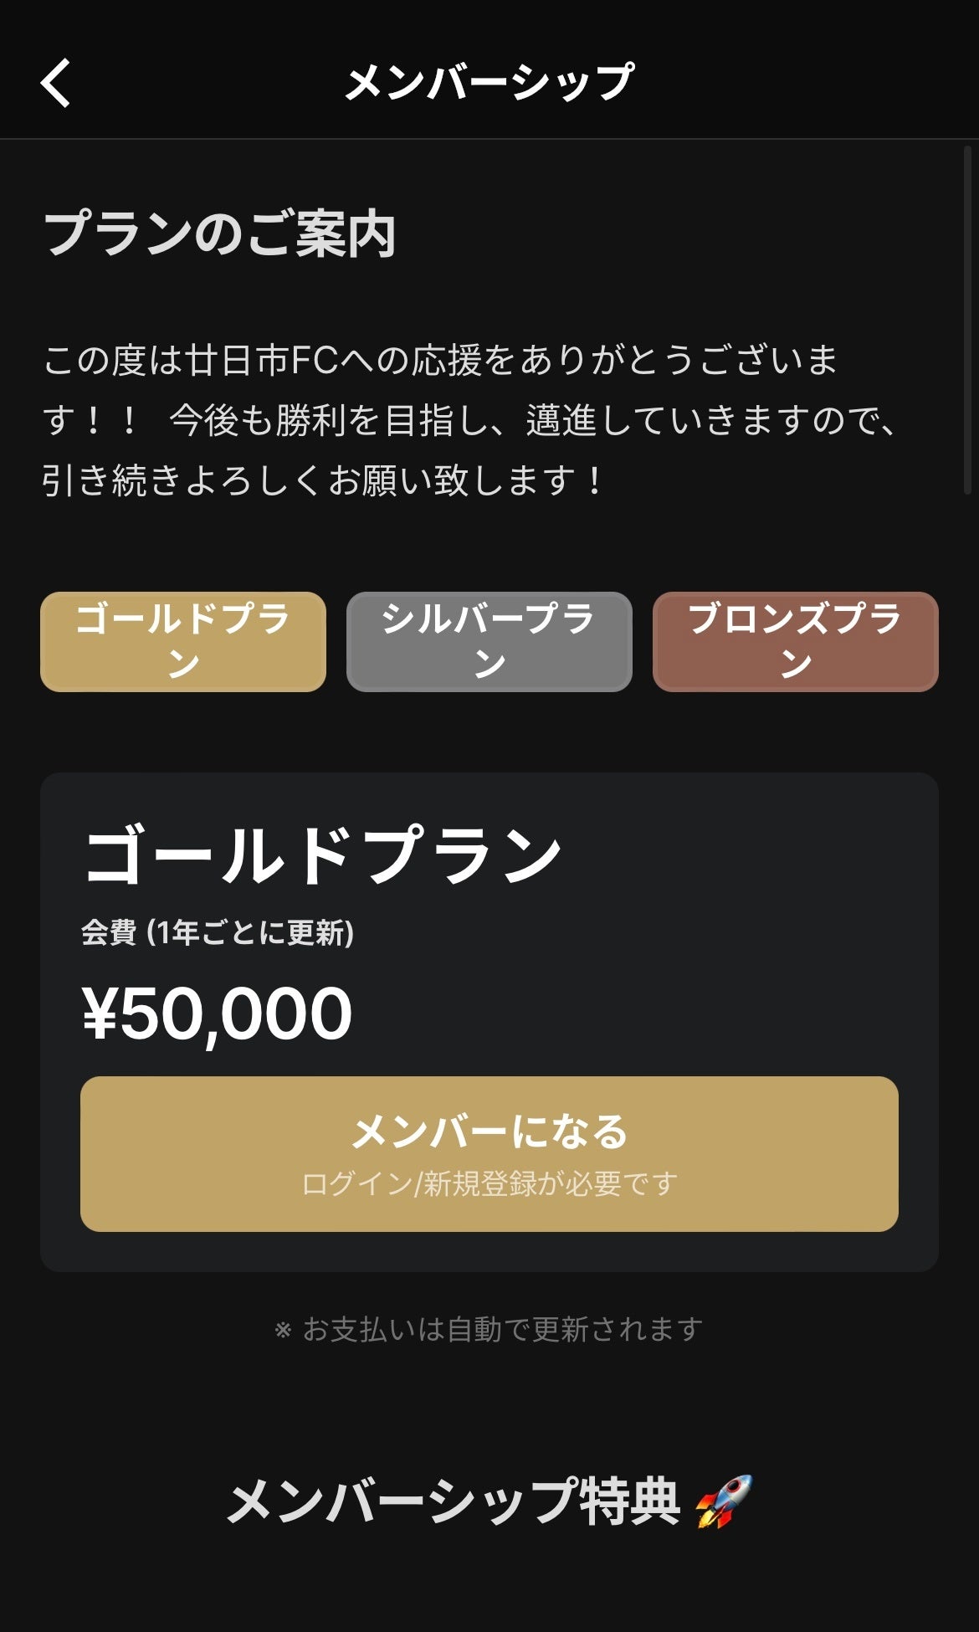Tap the 会費 (1年ごとに更新) label
This screenshot has width=979, height=1632.
(x=218, y=932)
